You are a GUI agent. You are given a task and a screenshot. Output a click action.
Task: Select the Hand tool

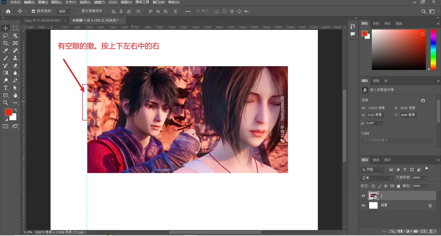click(15, 95)
